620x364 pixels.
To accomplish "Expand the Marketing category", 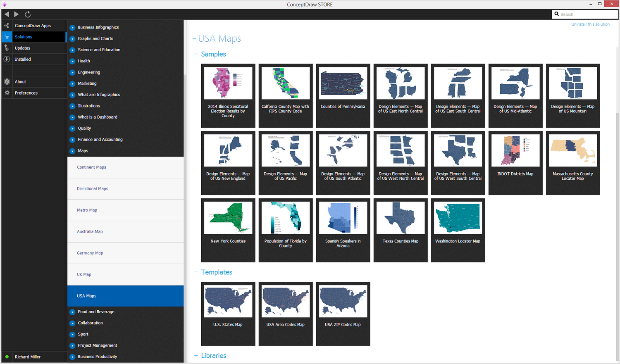I will click(x=72, y=83).
